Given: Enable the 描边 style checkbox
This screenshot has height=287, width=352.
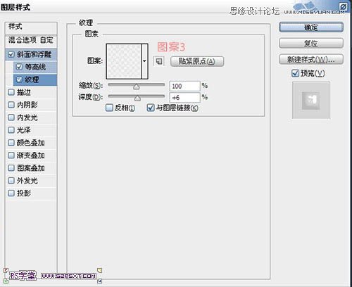Looking at the screenshot, I should tap(11, 92).
